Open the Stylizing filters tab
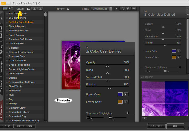Image resolution: width=189 pixels, height=131 pixels. [1, 50]
